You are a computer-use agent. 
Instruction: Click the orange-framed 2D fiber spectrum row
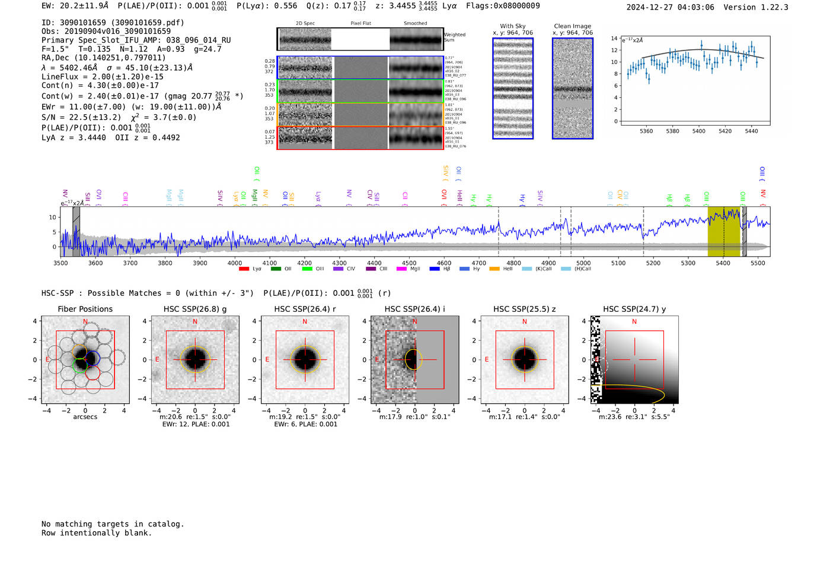(360, 114)
